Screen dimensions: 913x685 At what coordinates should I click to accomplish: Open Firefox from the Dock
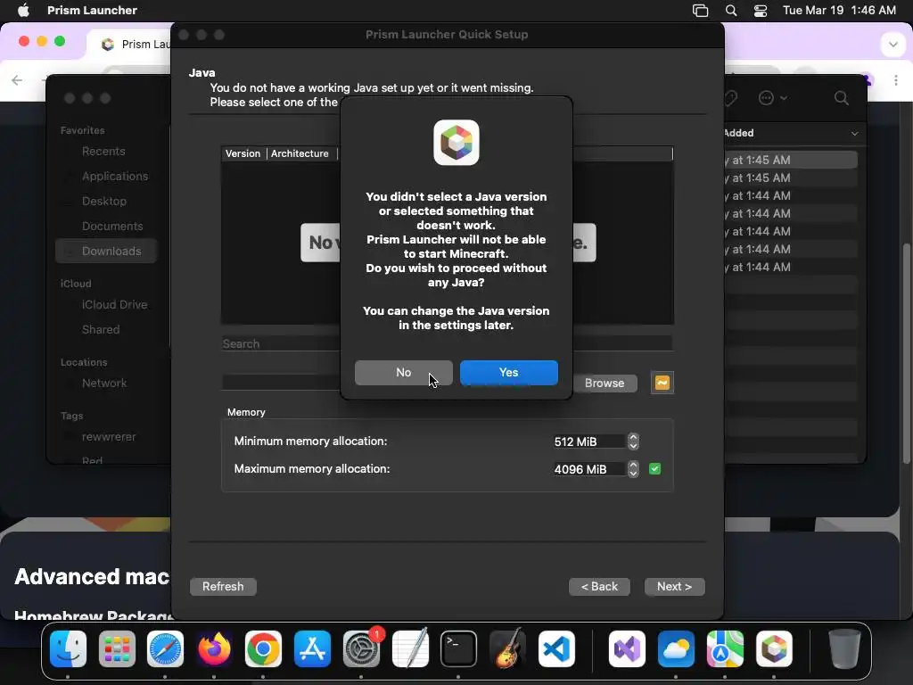[214, 648]
